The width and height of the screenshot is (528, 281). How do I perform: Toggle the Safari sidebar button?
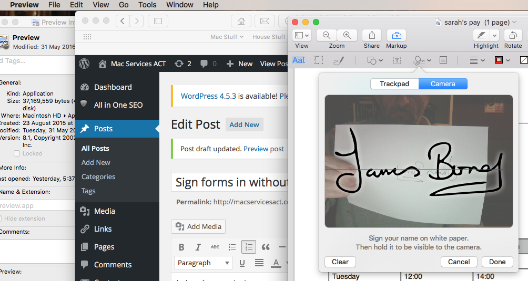(158, 21)
